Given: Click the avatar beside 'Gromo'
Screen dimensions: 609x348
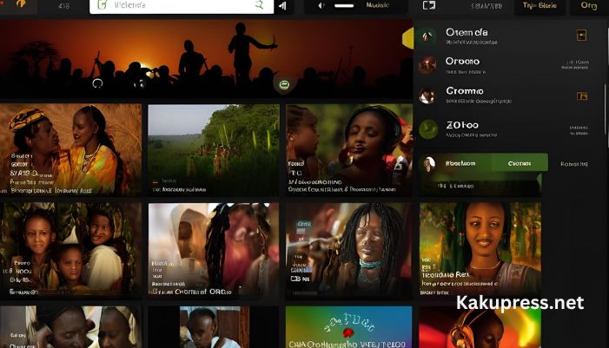Looking at the screenshot, I should point(427,95).
